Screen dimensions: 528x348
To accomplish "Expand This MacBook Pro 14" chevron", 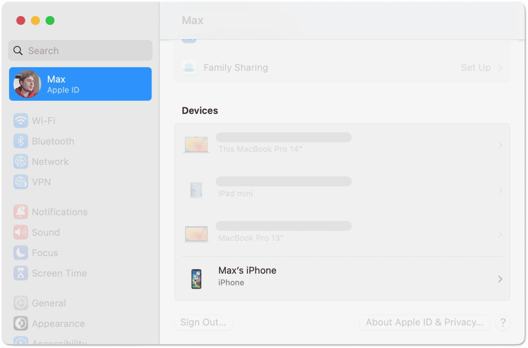I will [500, 146].
